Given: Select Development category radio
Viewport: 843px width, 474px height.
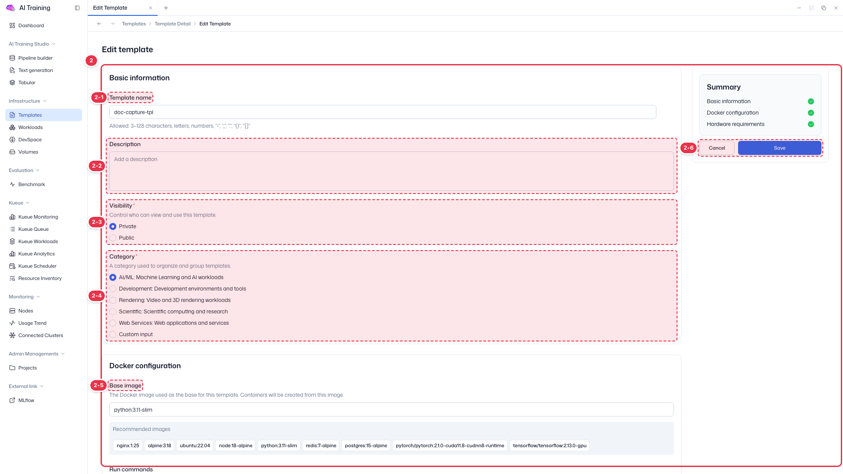Looking at the screenshot, I should click(x=113, y=289).
